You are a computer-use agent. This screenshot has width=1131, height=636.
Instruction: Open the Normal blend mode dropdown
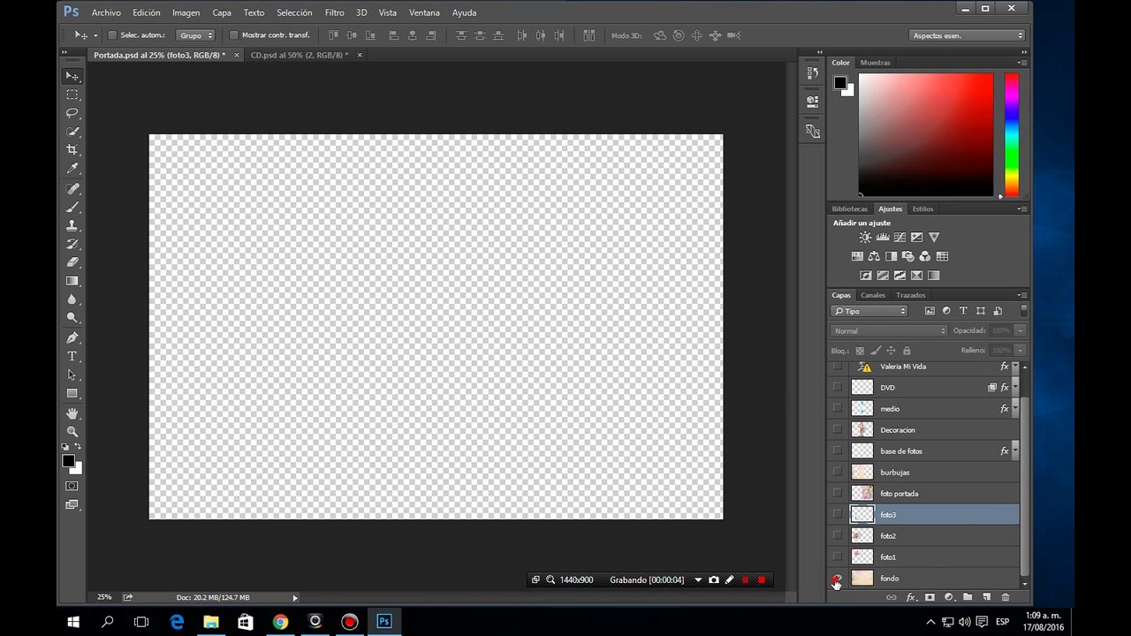(x=889, y=330)
